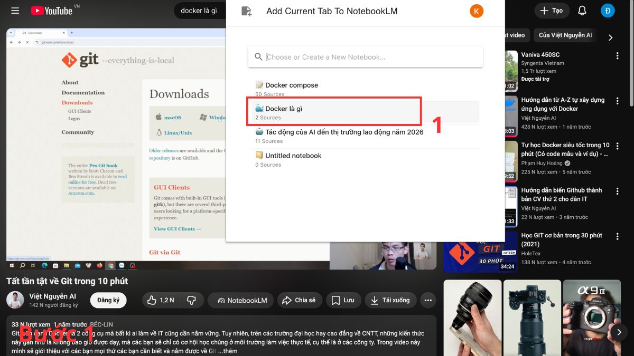
Task: Click the Documentation link in the git page video
Action: [x=83, y=93]
